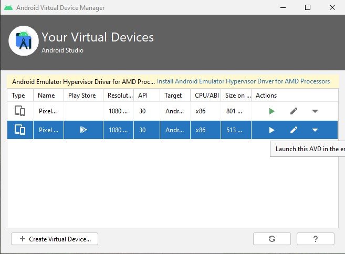Click first row's 1080 ... resolution cell

[118, 111]
